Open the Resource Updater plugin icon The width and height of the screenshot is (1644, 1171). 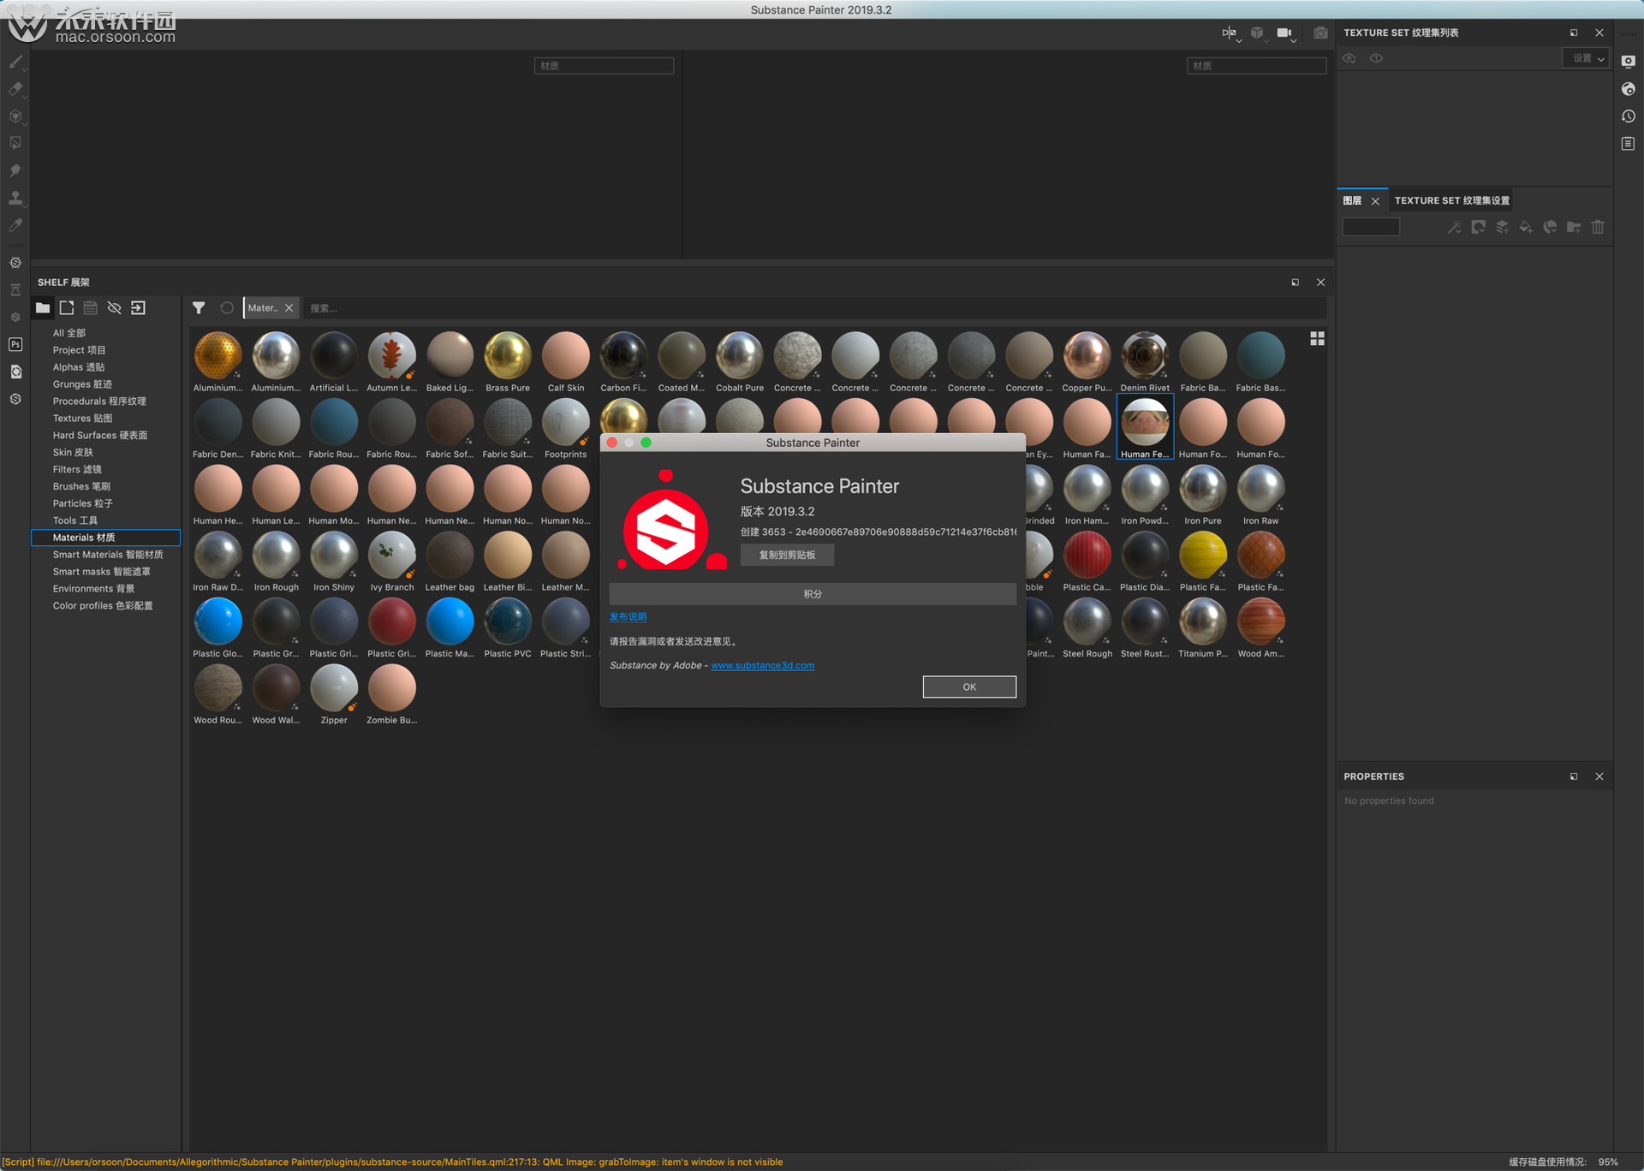pyautogui.click(x=15, y=372)
